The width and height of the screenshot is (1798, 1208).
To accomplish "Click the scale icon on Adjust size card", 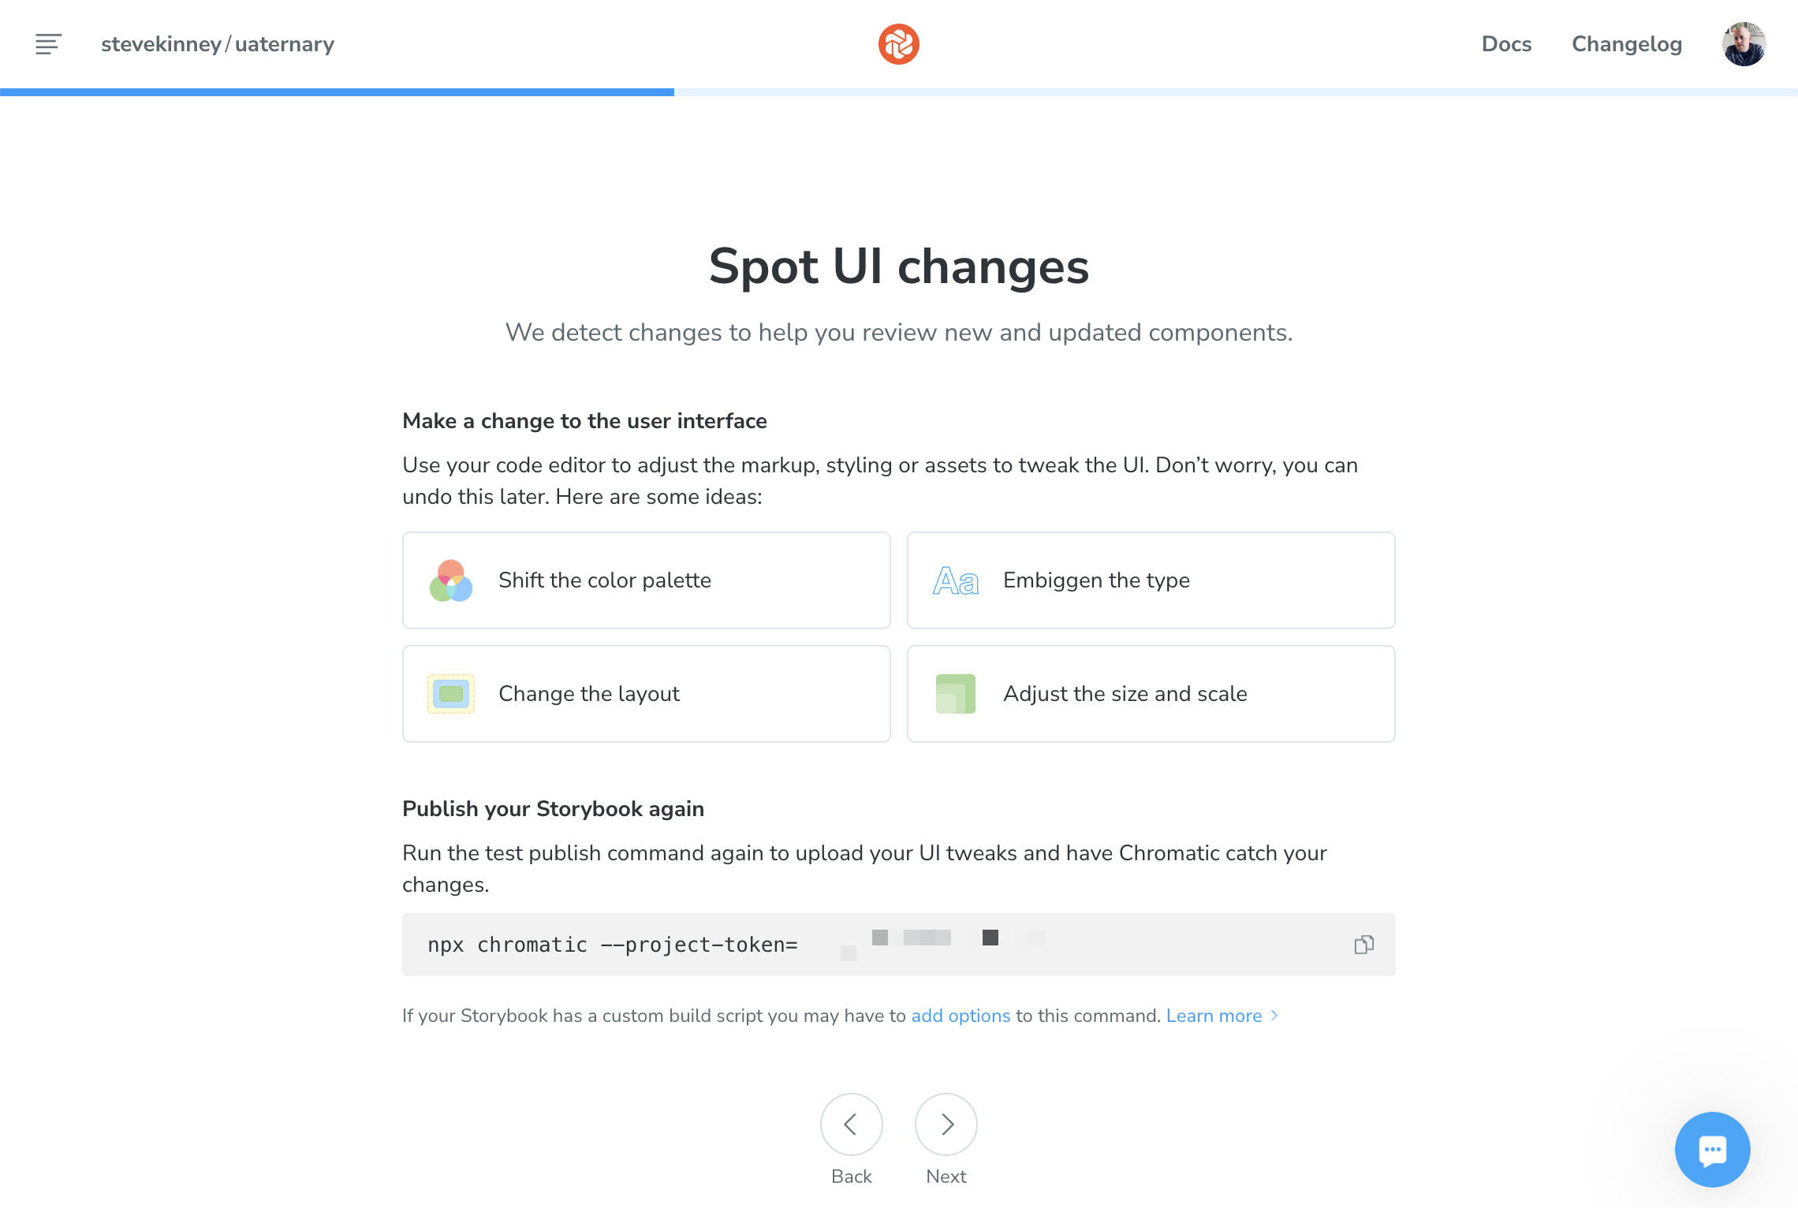I will coord(955,694).
